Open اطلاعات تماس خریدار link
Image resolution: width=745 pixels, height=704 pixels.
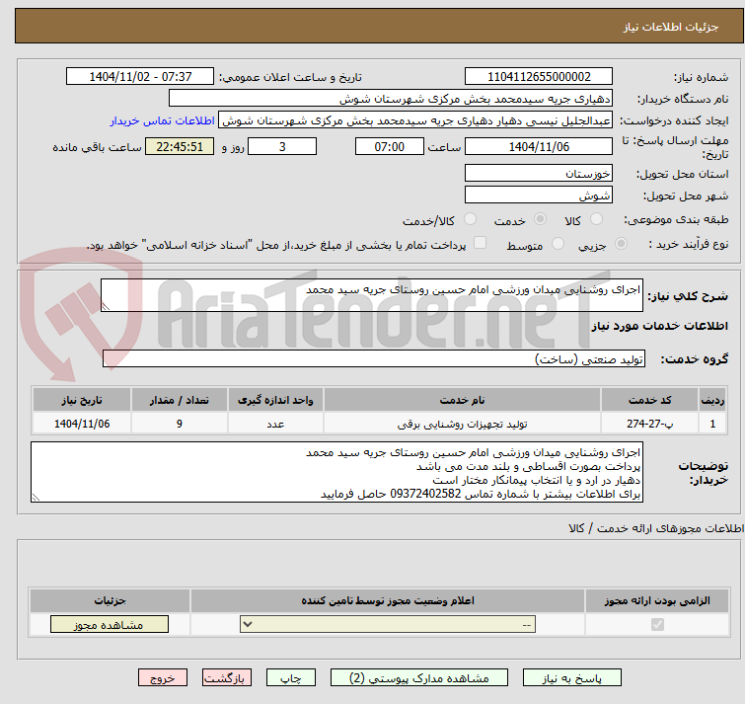pyautogui.click(x=163, y=120)
